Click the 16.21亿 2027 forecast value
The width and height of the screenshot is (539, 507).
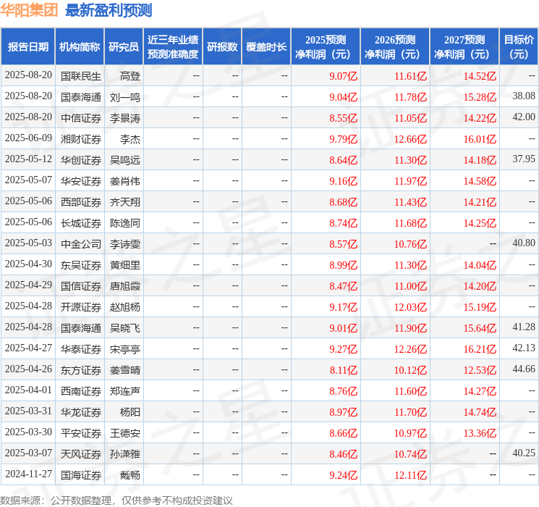coord(480,348)
